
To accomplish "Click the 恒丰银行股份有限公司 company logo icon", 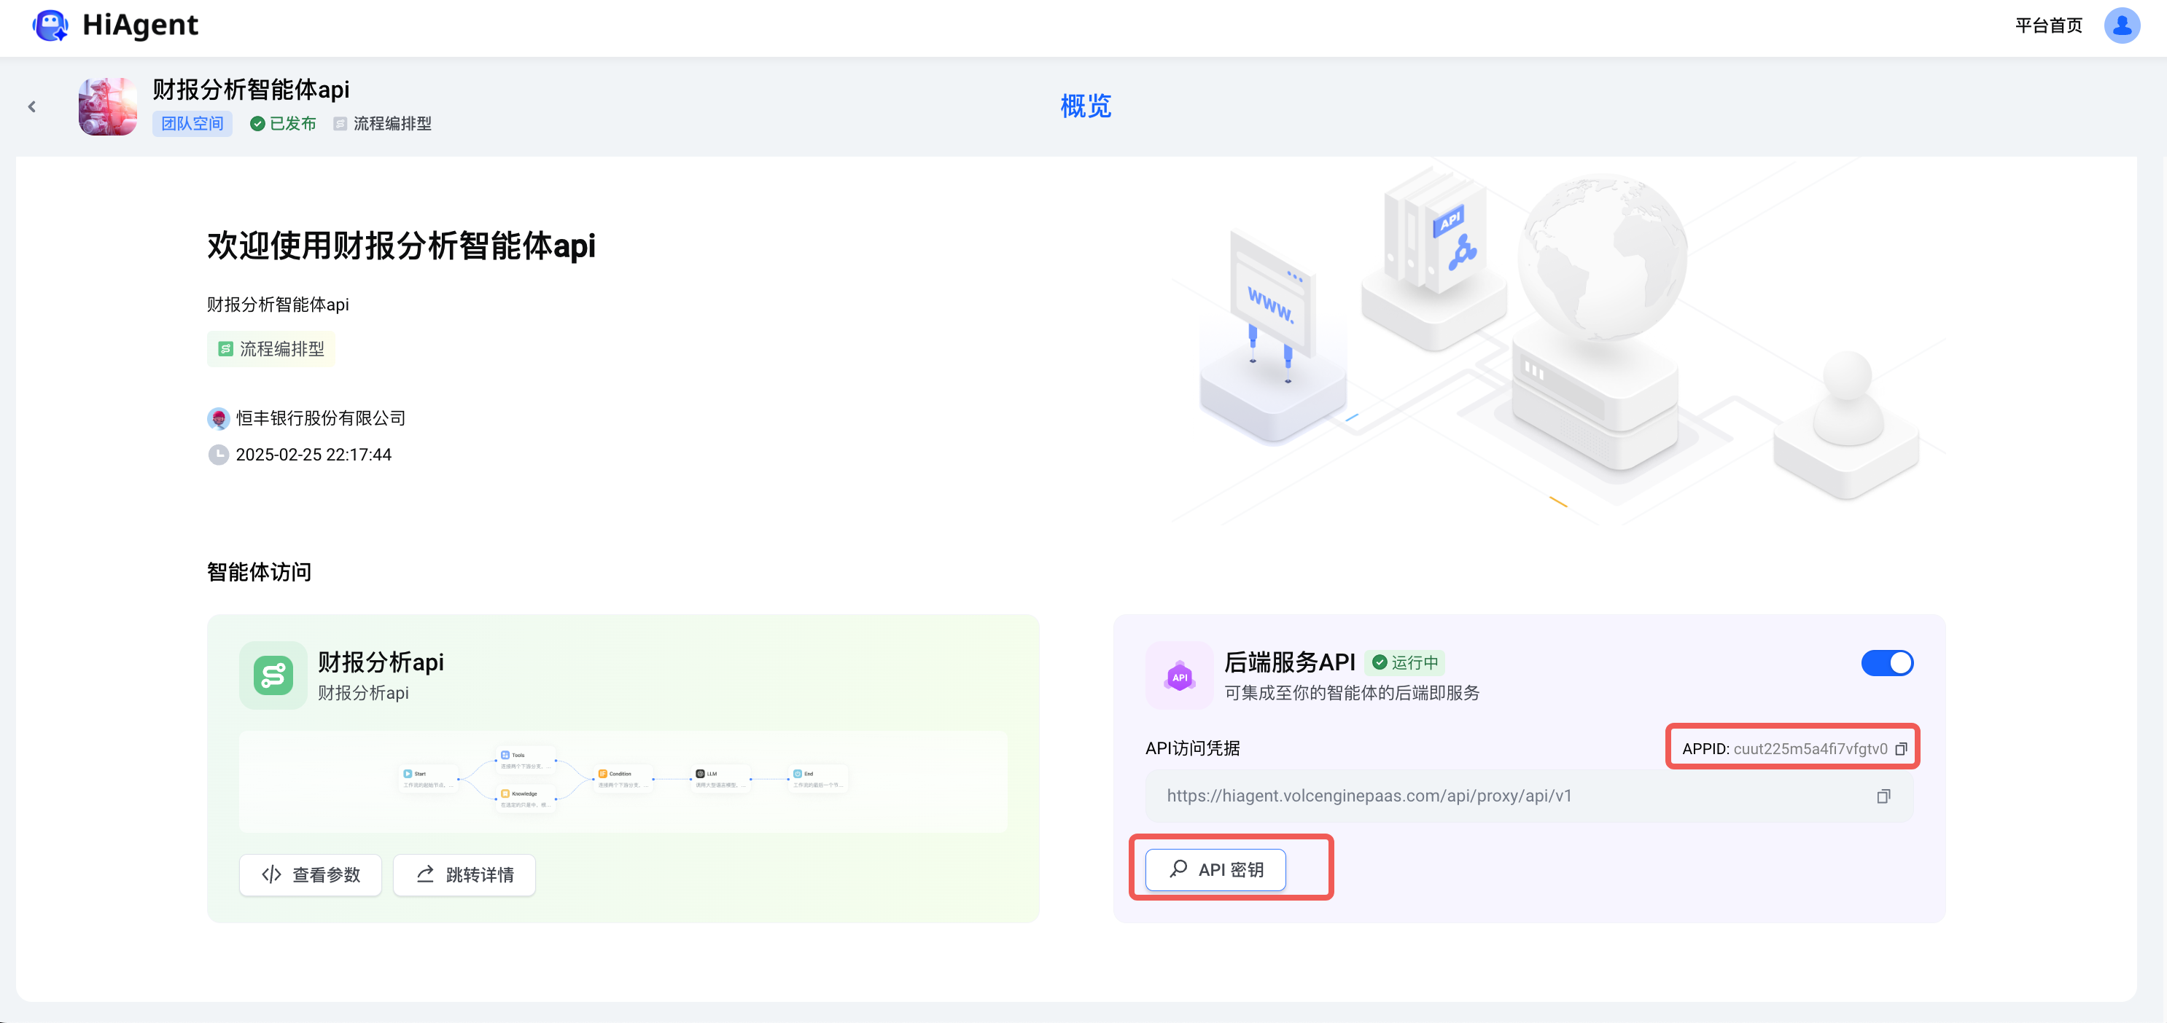I will (218, 418).
